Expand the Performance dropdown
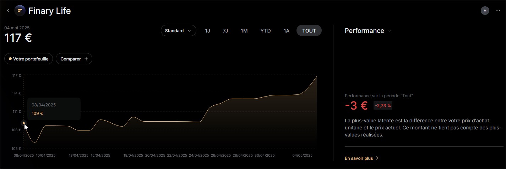The width and height of the screenshot is (506, 169). click(x=368, y=31)
